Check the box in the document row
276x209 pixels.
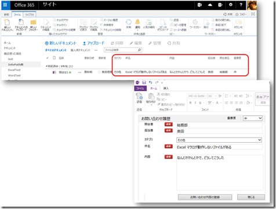99,72
